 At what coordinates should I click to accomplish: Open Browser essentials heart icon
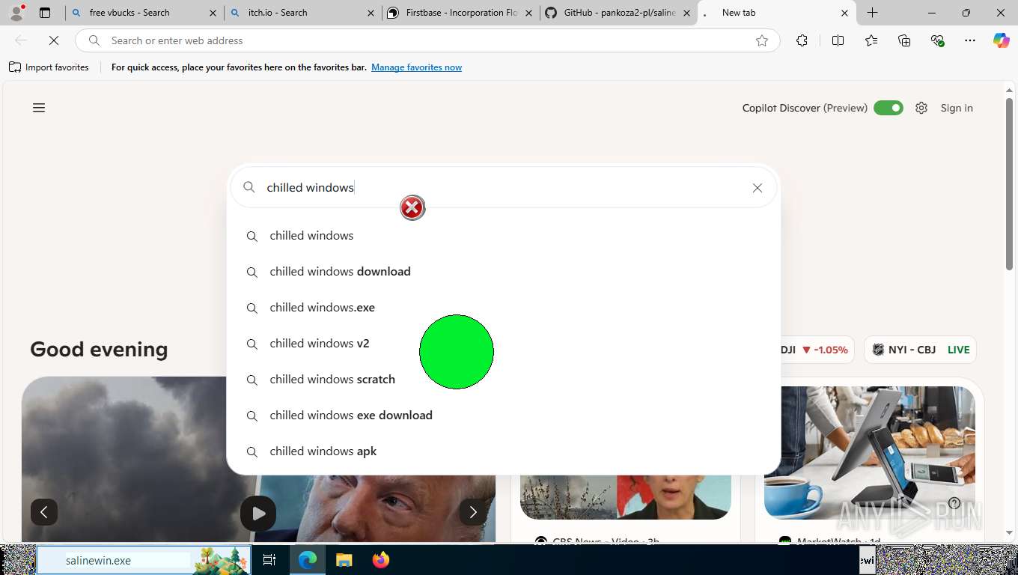(937, 40)
